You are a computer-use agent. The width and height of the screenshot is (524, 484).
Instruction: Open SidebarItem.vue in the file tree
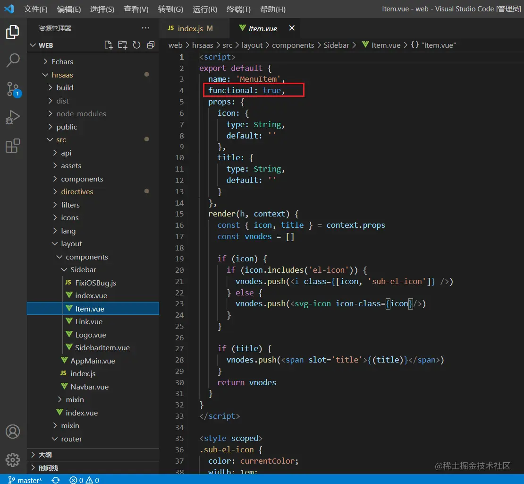tap(102, 347)
